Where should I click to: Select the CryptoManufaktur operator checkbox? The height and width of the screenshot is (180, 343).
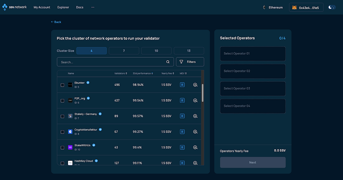(x=62, y=132)
